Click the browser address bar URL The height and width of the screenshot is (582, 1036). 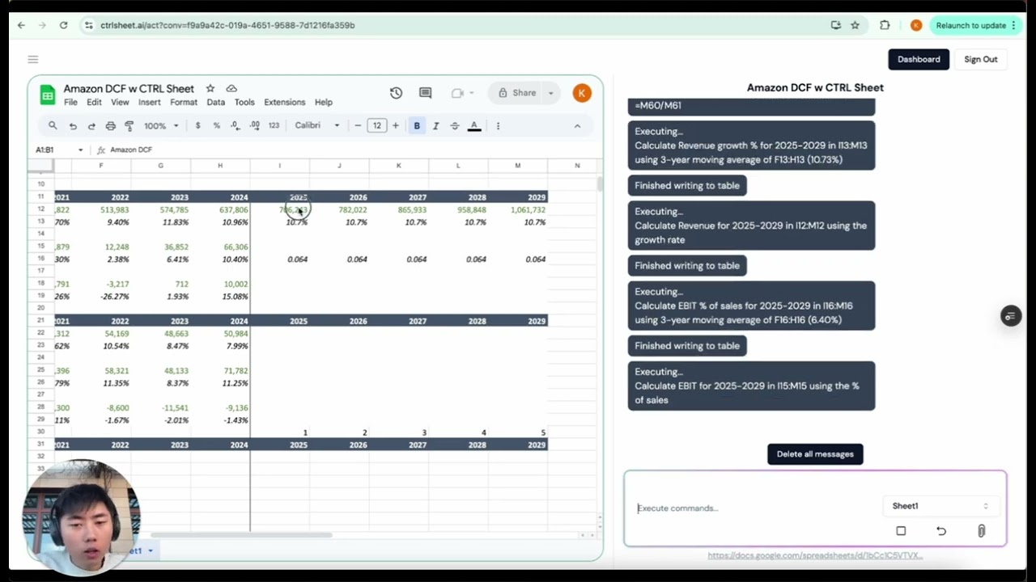pyautogui.click(x=227, y=25)
